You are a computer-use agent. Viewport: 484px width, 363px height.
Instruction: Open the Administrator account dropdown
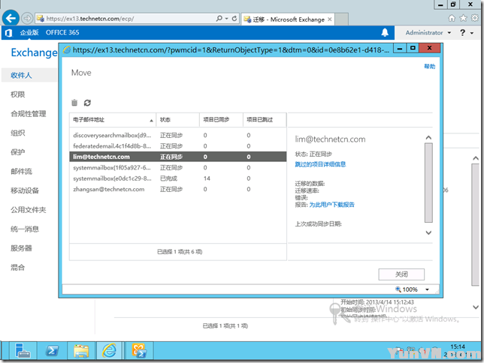coord(428,33)
